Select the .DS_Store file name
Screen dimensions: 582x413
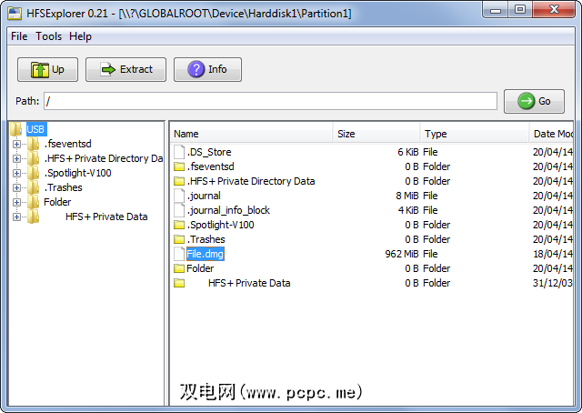tap(209, 152)
